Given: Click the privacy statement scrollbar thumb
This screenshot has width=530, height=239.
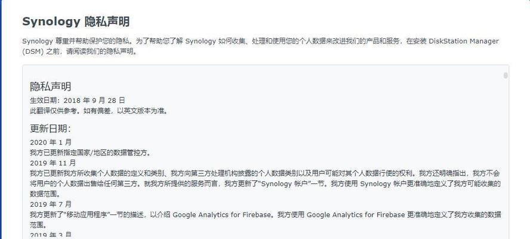Looking at the screenshot, I should coord(506,75).
